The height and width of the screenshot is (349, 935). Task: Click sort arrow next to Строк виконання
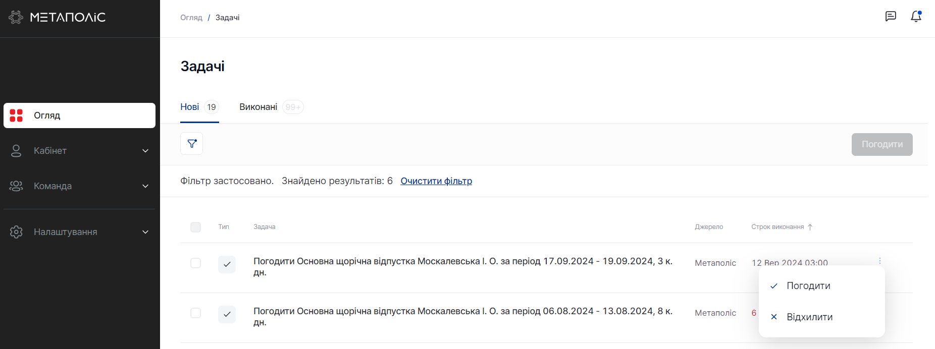pos(810,227)
